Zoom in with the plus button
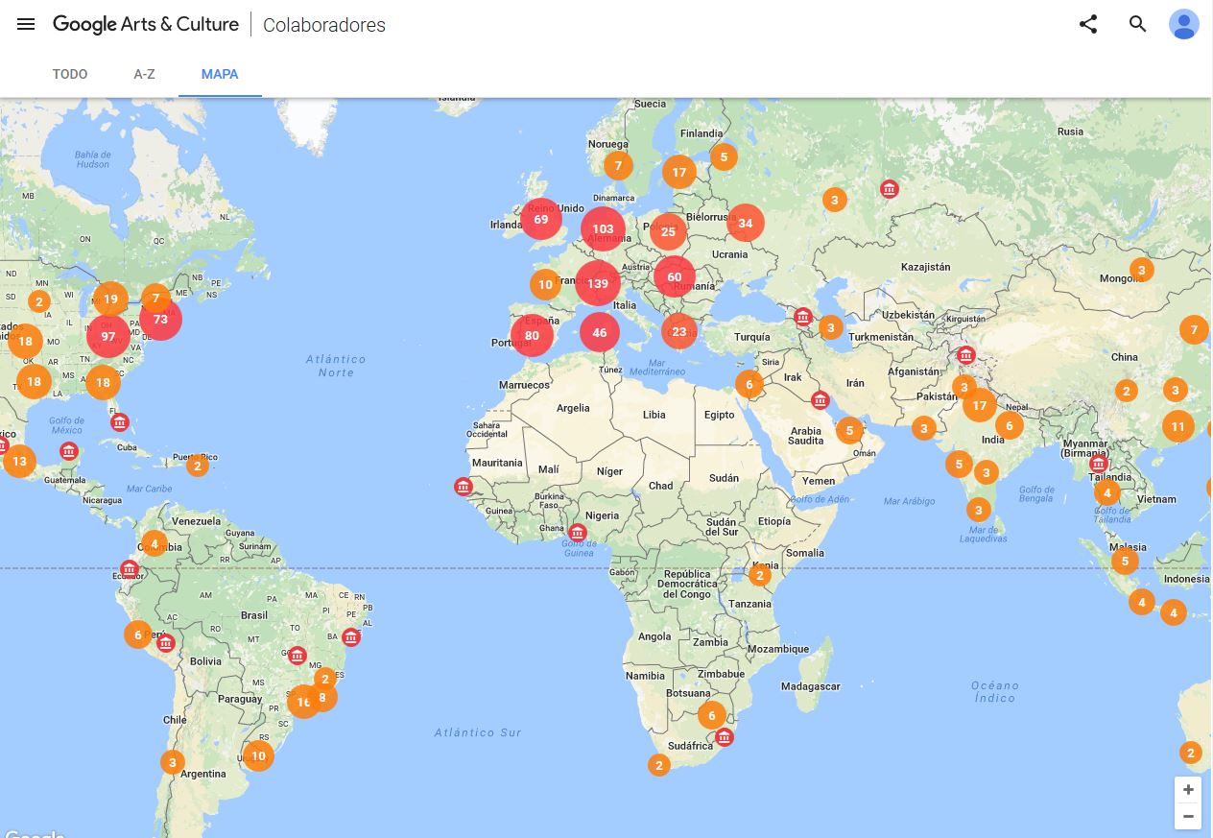Viewport: 1213px width, 838px height. 1187,790
